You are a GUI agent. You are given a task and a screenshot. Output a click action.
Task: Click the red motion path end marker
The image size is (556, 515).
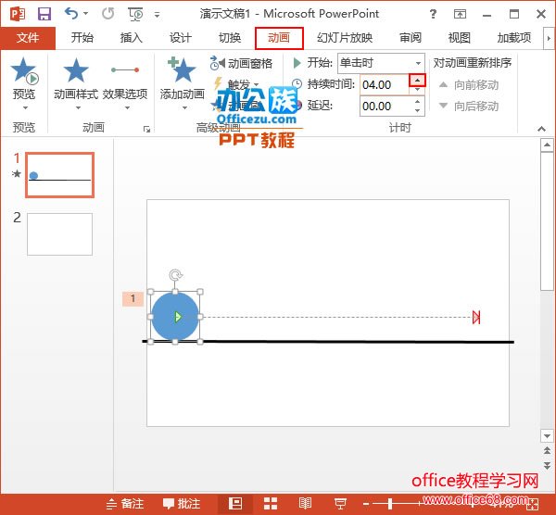point(476,317)
